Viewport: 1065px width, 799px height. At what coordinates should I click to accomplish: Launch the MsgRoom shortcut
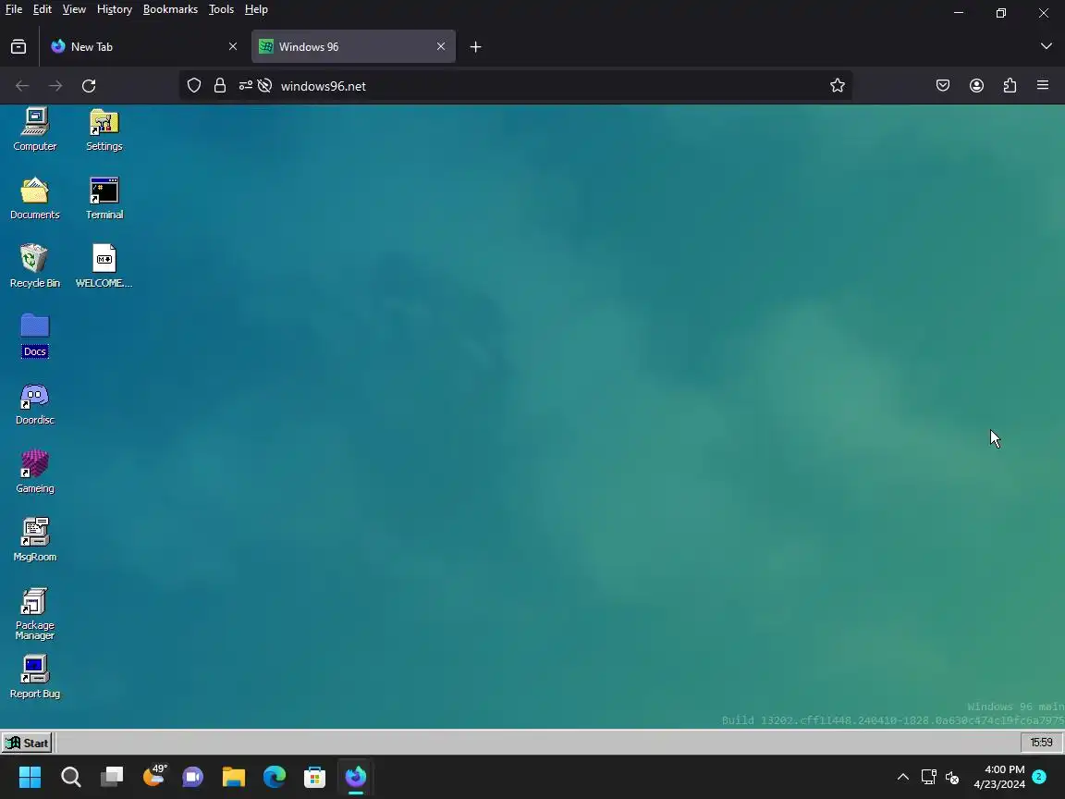[x=34, y=540]
